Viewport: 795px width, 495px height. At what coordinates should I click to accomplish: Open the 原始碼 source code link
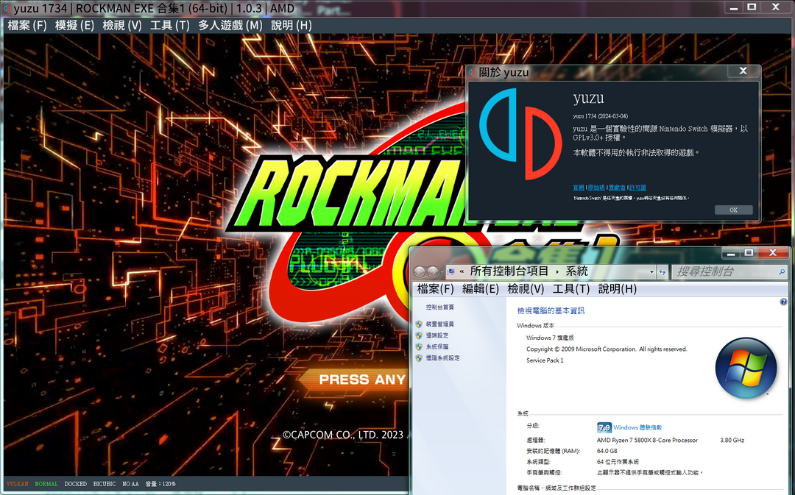[x=596, y=188]
